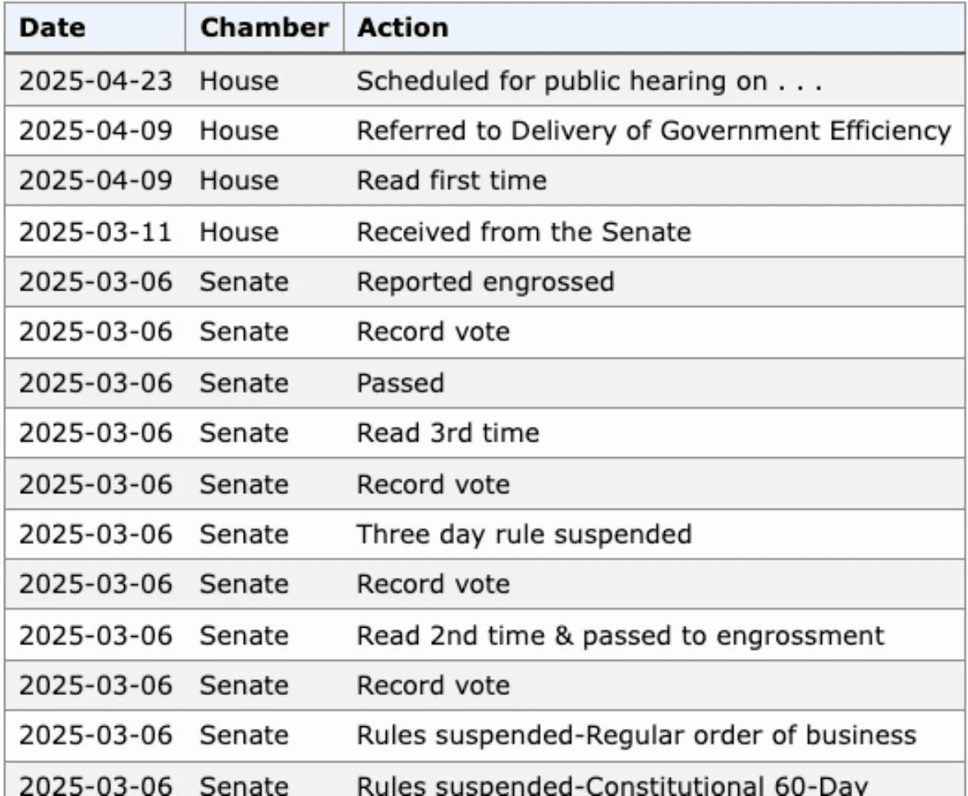Select the 'Reported engrossed' action
Screen dimensions: 968x796
coord(484,282)
